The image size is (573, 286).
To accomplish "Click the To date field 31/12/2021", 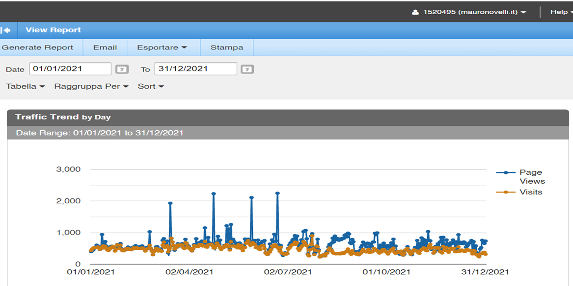I will tap(195, 69).
